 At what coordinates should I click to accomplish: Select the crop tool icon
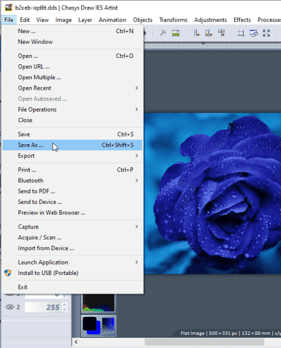[241, 33]
